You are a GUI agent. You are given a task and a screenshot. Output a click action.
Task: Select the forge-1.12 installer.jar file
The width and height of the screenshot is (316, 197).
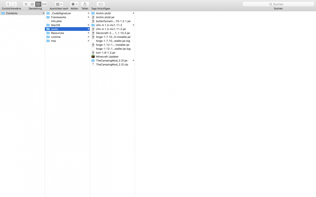112,45
